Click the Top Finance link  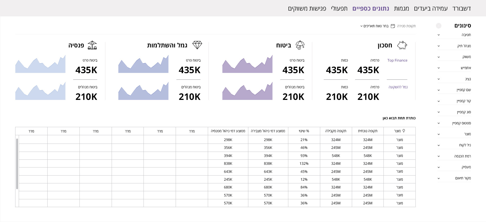click(x=397, y=60)
